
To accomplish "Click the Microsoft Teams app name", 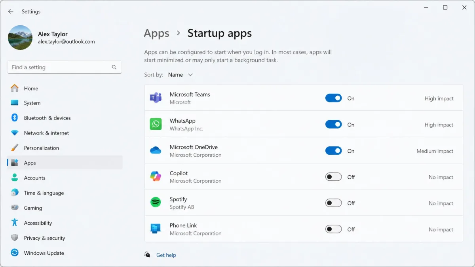I will pos(190,94).
